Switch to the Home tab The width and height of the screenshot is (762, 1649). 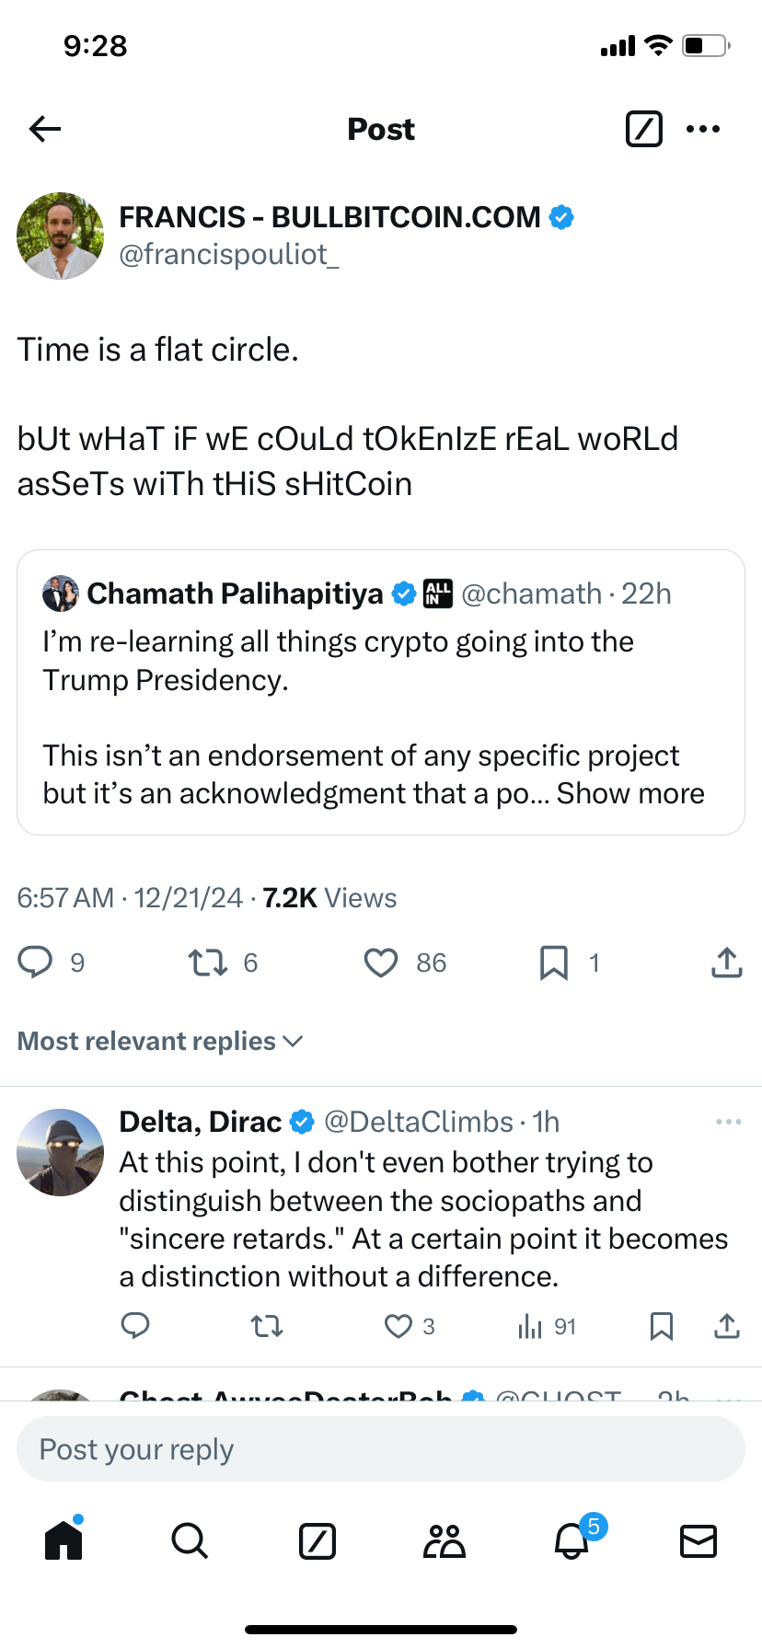point(63,1540)
